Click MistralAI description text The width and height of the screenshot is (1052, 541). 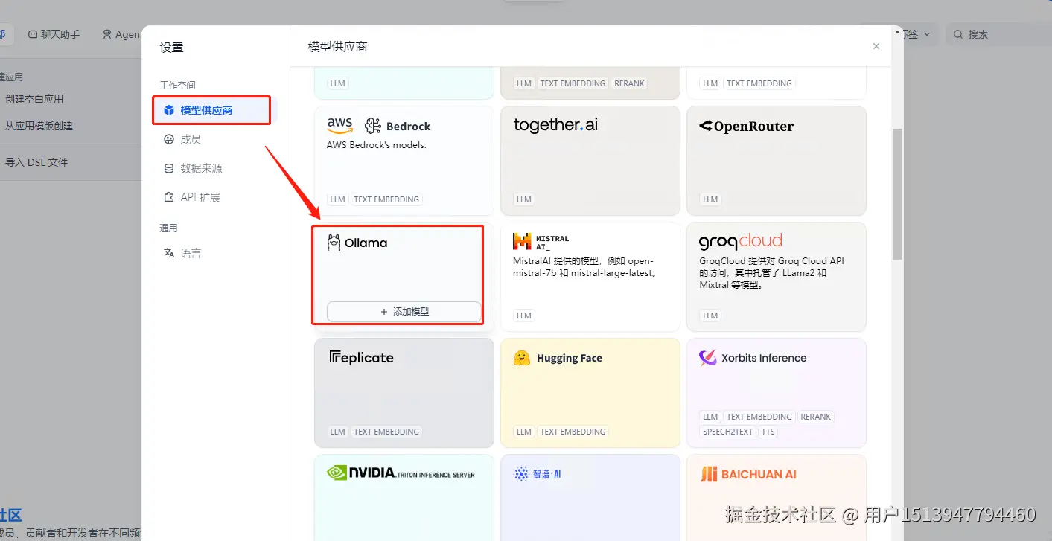[x=585, y=267]
